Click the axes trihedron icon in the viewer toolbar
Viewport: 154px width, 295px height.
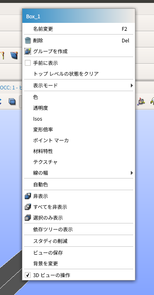(141, 102)
